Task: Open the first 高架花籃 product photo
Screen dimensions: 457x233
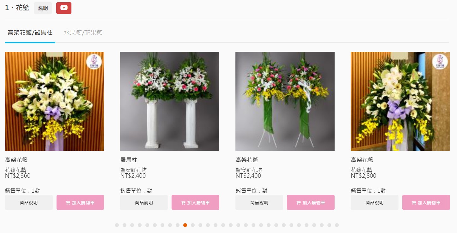Action: click(54, 101)
